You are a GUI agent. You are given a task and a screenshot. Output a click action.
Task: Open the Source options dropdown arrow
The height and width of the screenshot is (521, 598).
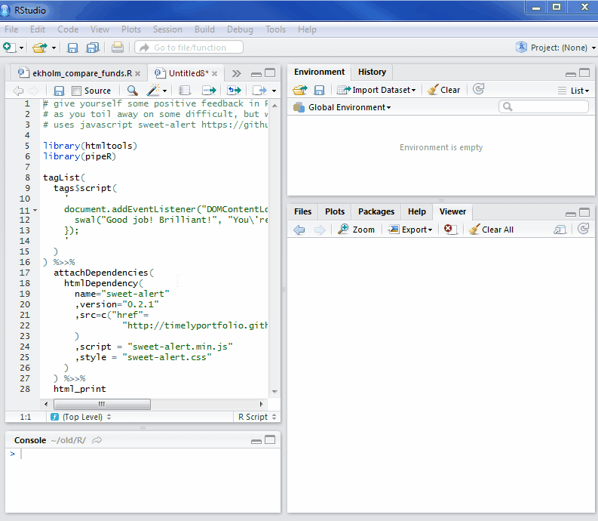[x=274, y=91]
